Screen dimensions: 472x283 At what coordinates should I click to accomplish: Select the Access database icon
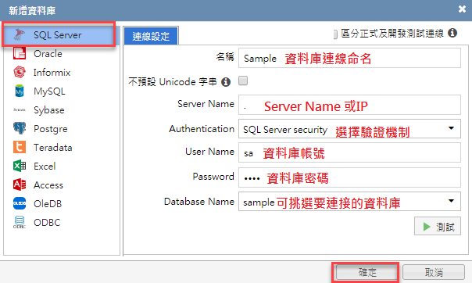point(20,184)
